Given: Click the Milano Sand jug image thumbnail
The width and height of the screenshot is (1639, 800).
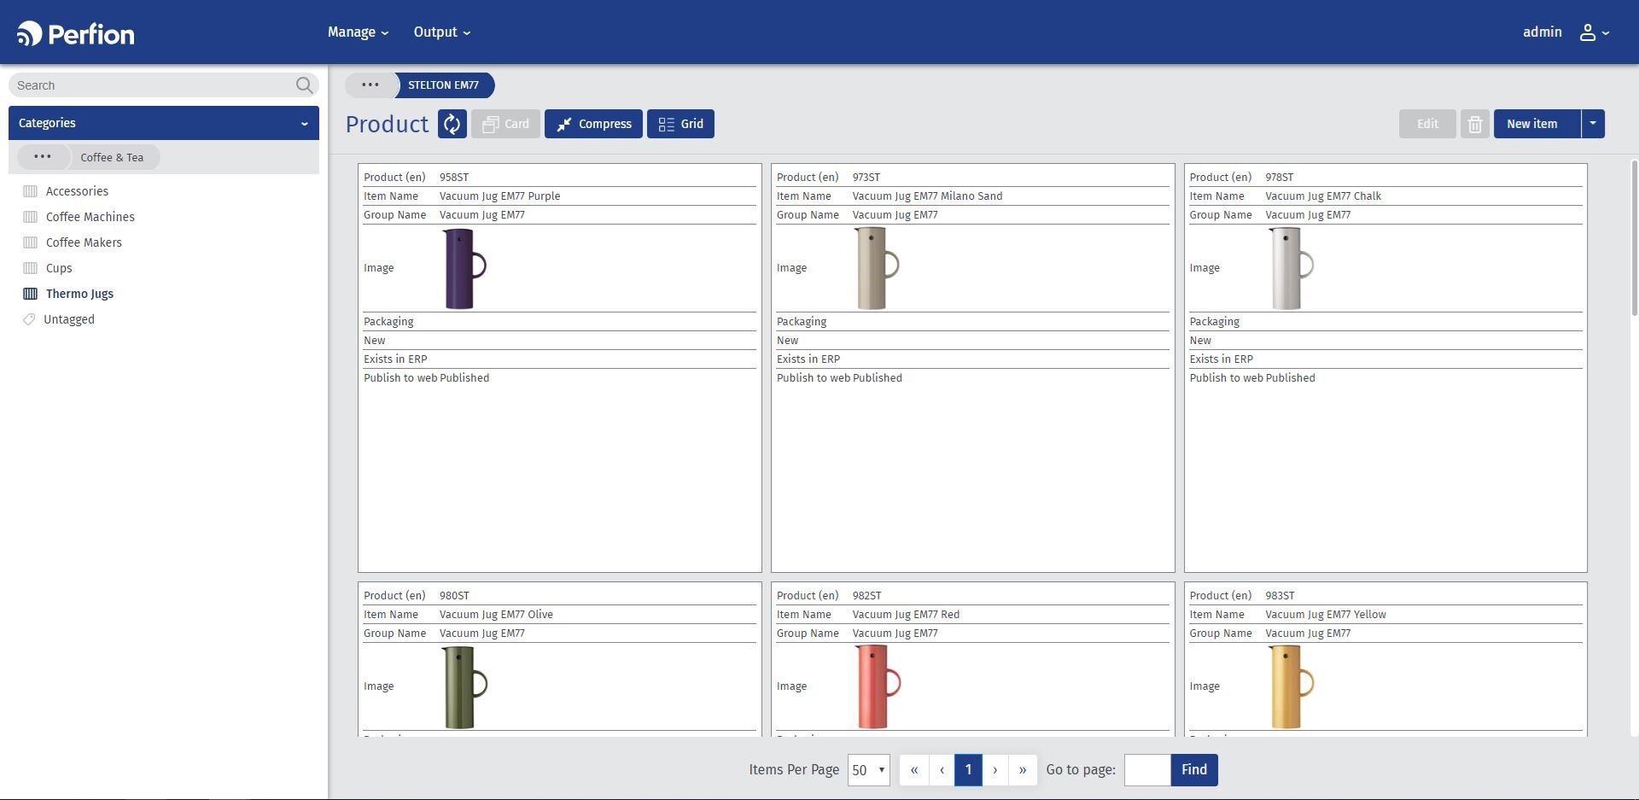Looking at the screenshot, I should pos(878,268).
